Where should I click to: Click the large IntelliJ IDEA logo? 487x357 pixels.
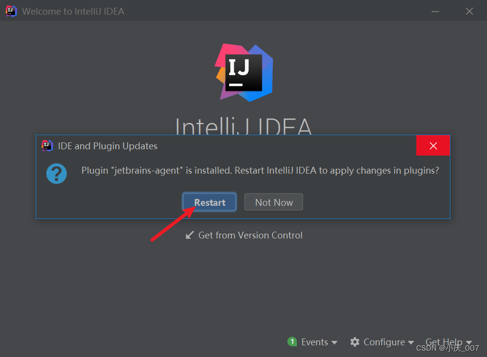(x=243, y=72)
